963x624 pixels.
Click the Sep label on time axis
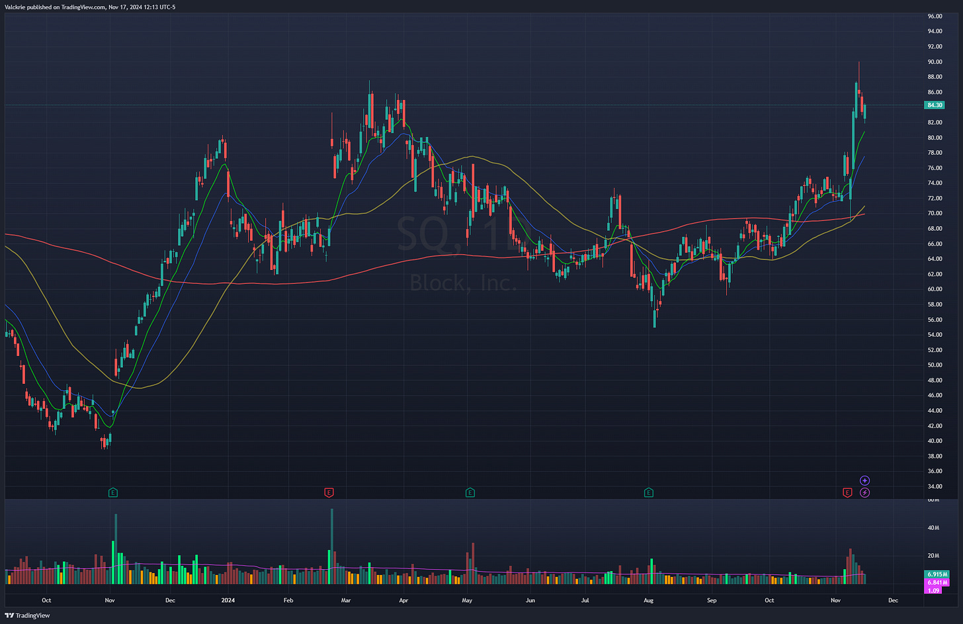click(x=712, y=601)
